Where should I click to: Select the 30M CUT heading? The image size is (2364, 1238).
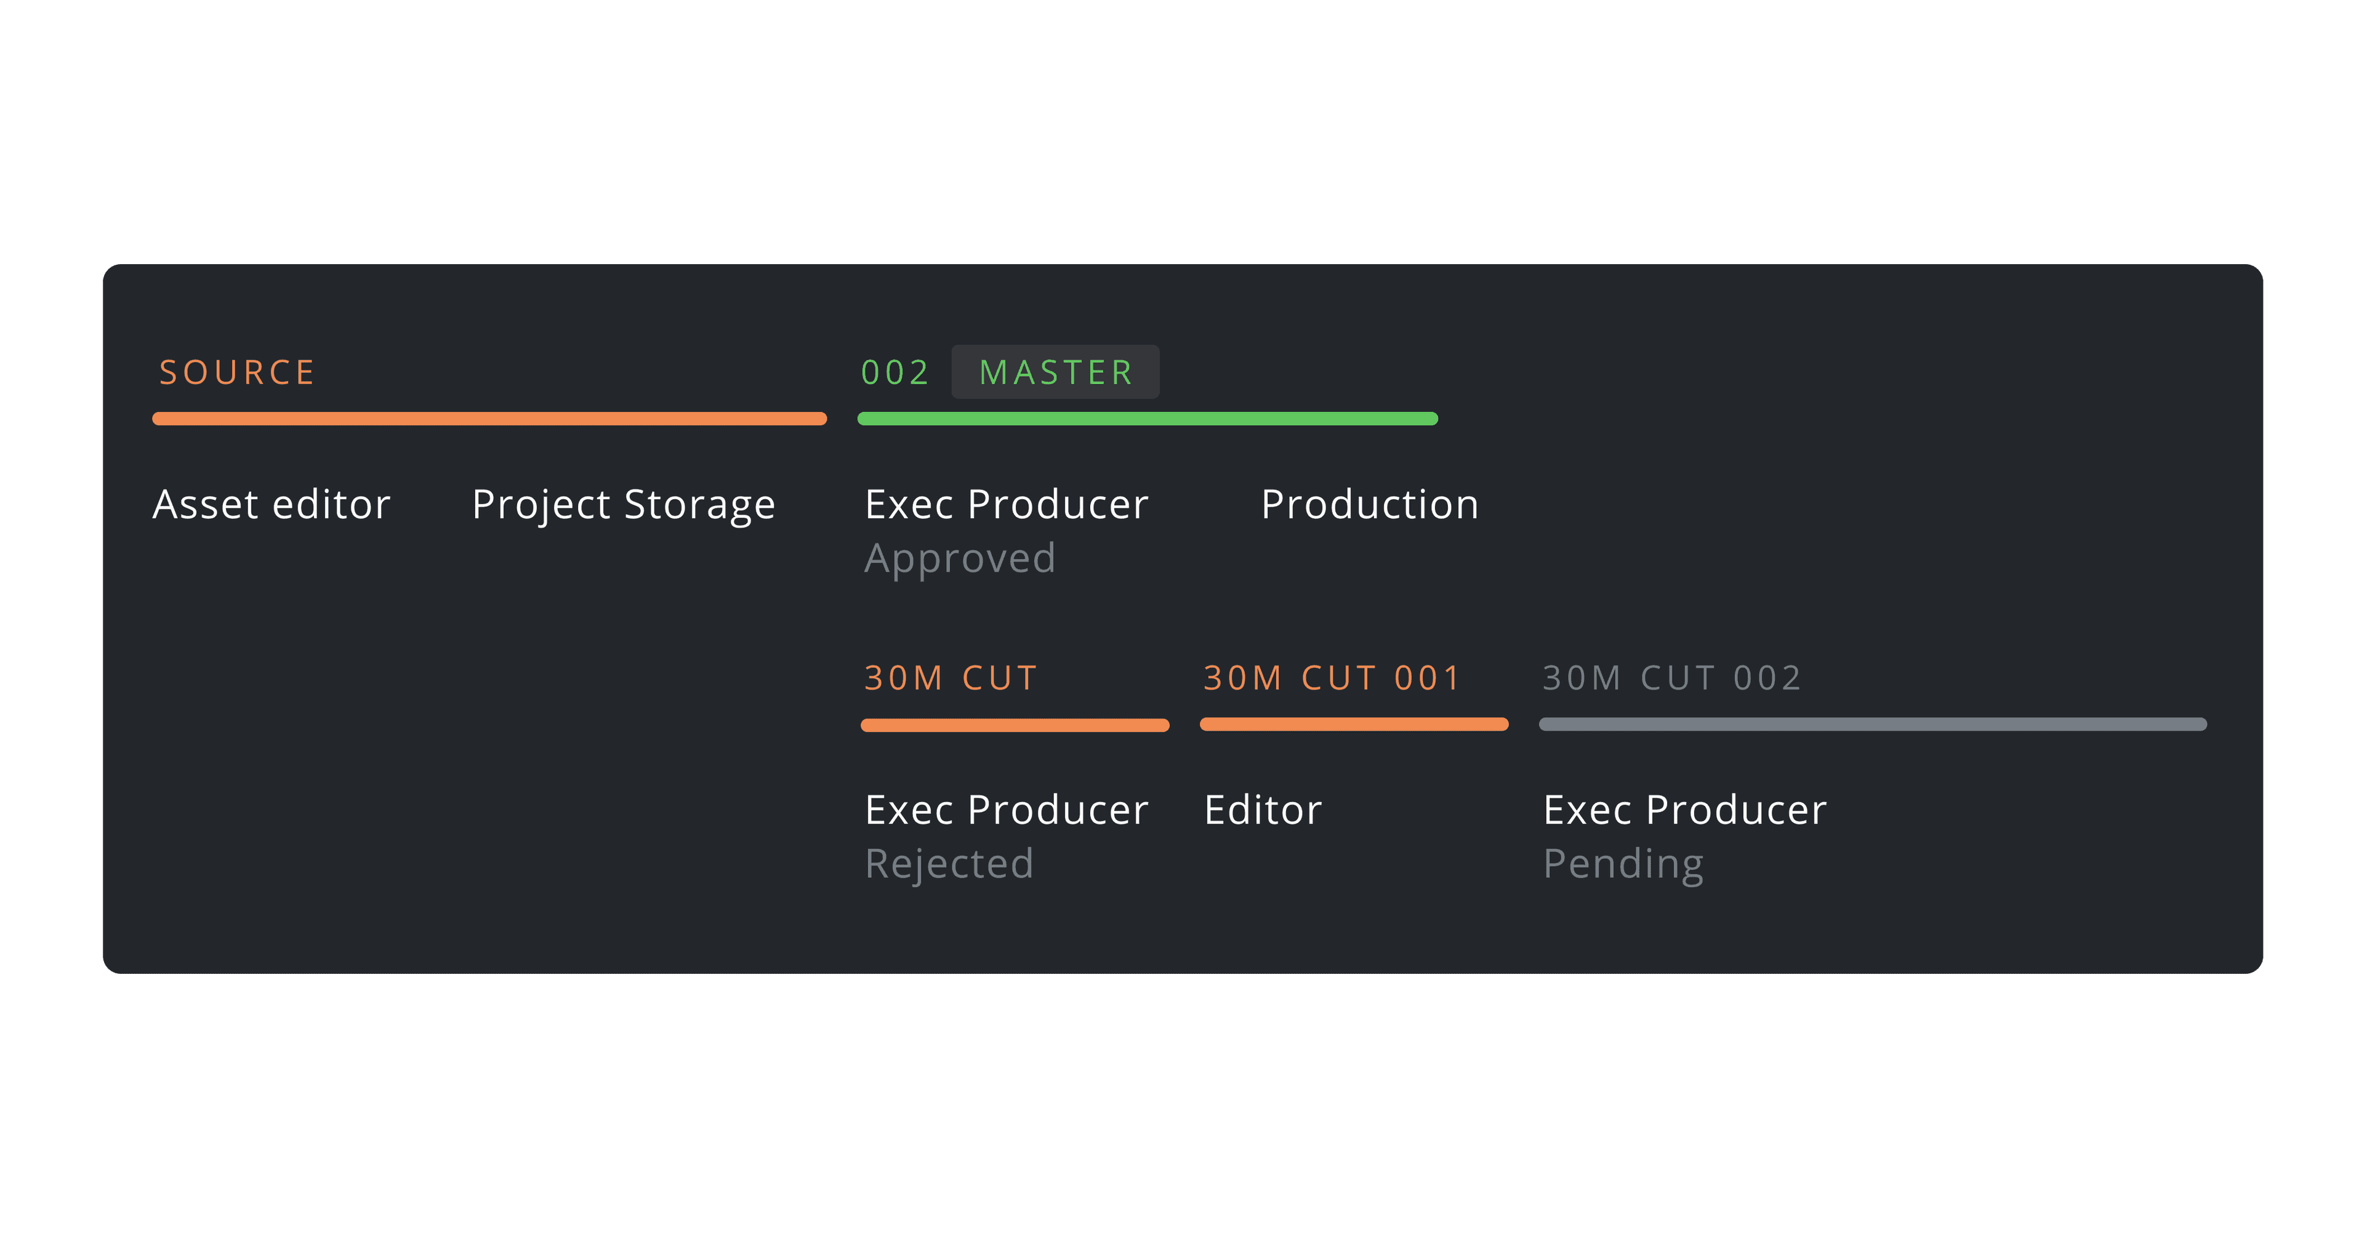coord(951,678)
